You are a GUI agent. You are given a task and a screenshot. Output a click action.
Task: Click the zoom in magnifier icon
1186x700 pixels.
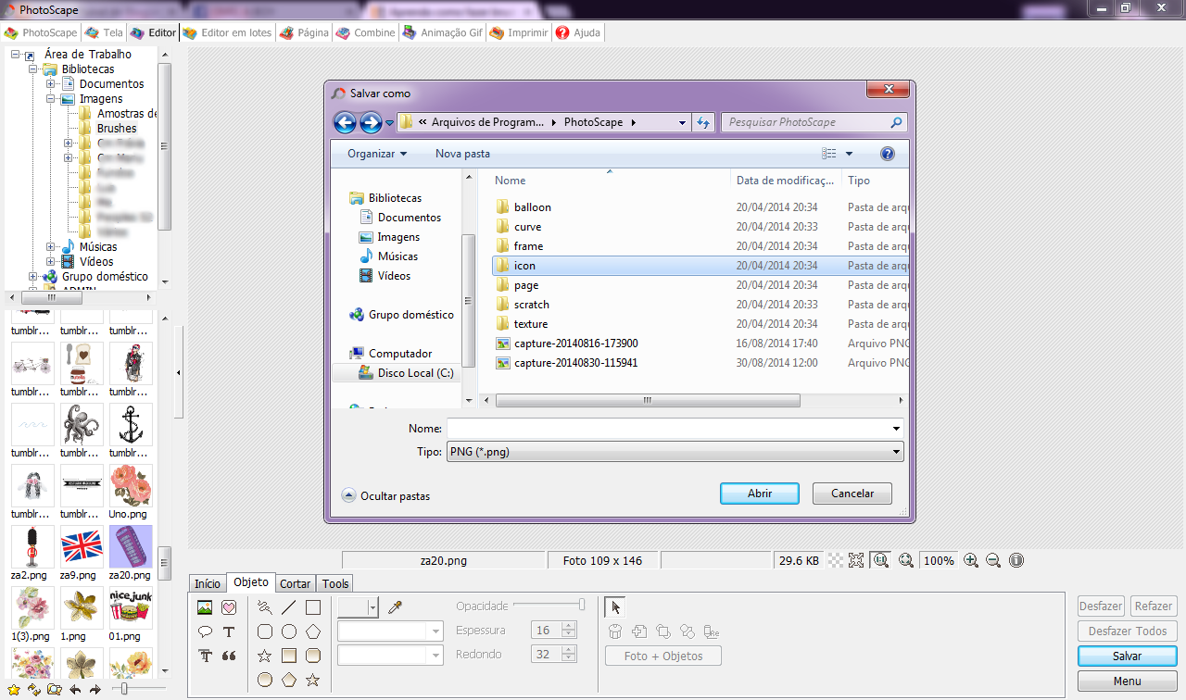click(971, 560)
